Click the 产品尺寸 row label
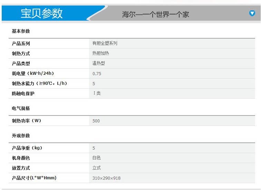261x190 pixels. (34, 178)
